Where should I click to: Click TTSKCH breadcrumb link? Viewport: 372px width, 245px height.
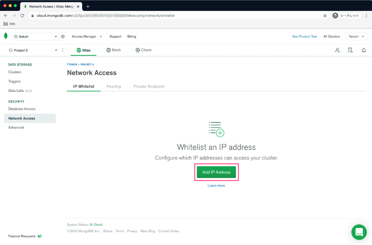[72, 64]
